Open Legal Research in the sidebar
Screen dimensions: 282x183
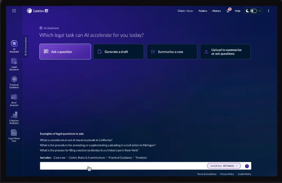pyautogui.click(x=14, y=64)
